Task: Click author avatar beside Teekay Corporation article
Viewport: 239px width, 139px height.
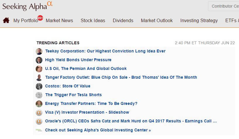Action: pos(39,51)
